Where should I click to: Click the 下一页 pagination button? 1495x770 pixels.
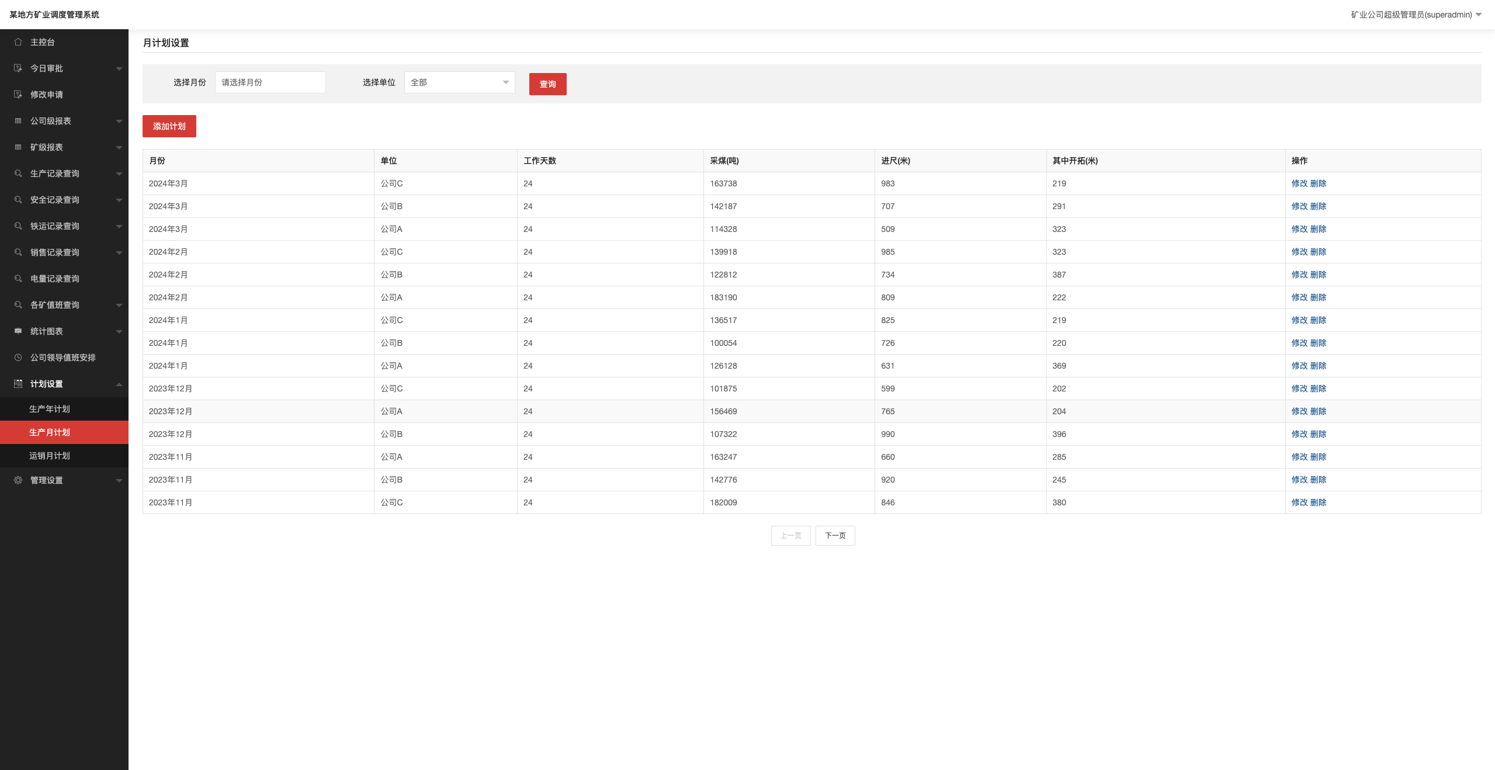pyautogui.click(x=835, y=536)
